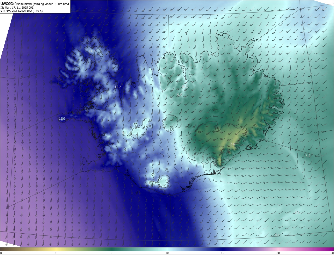Click the 10.2 value label on map
This screenshot has width=334, height=255.
tap(184, 86)
